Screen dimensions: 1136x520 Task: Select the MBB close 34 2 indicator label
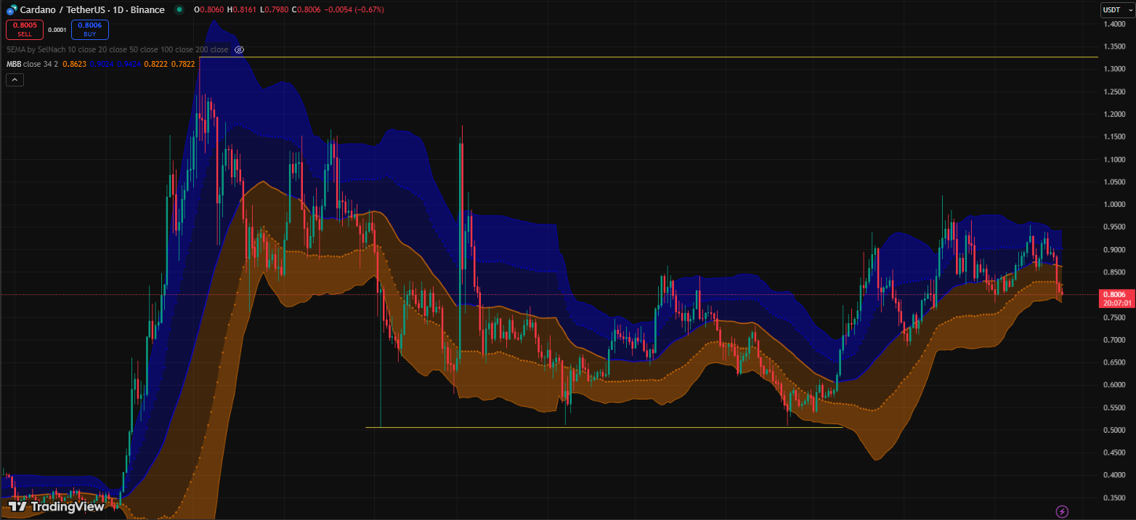(x=32, y=64)
